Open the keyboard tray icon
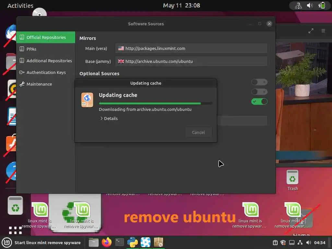The height and width of the screenshot is (249, 332). [x=292, y=243]
